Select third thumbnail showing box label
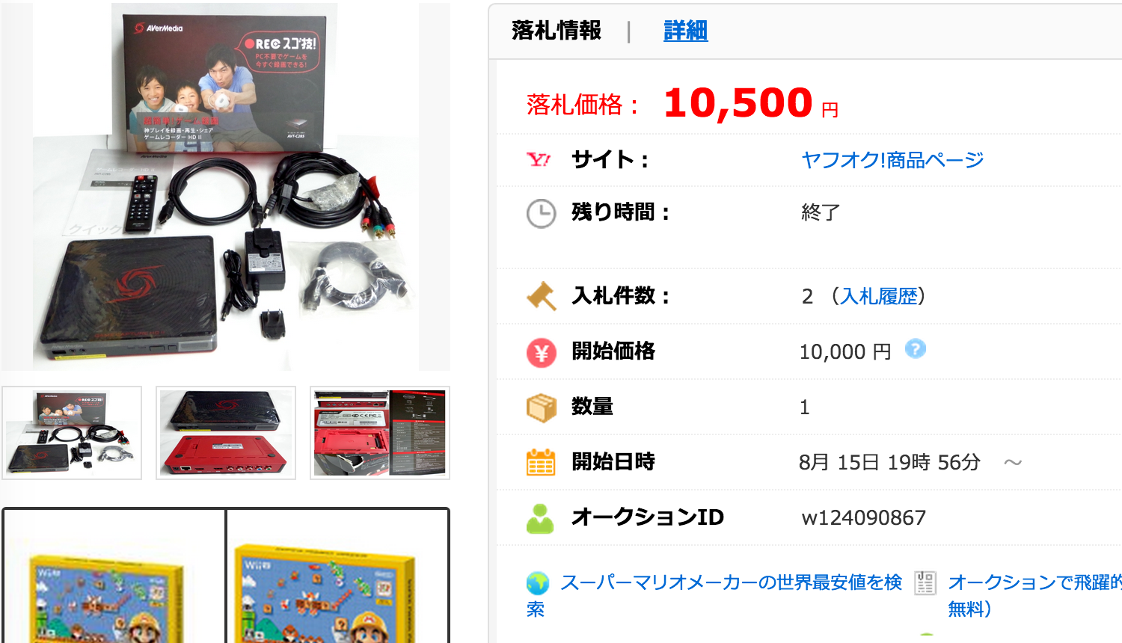 pyautogui.click(x=380, y=433)
